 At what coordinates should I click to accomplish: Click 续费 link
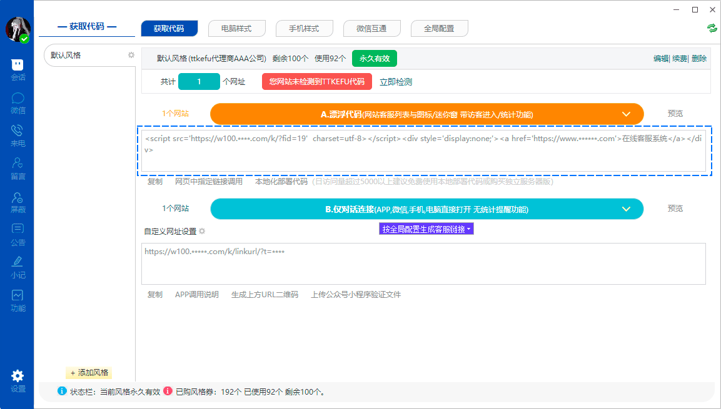680,58
